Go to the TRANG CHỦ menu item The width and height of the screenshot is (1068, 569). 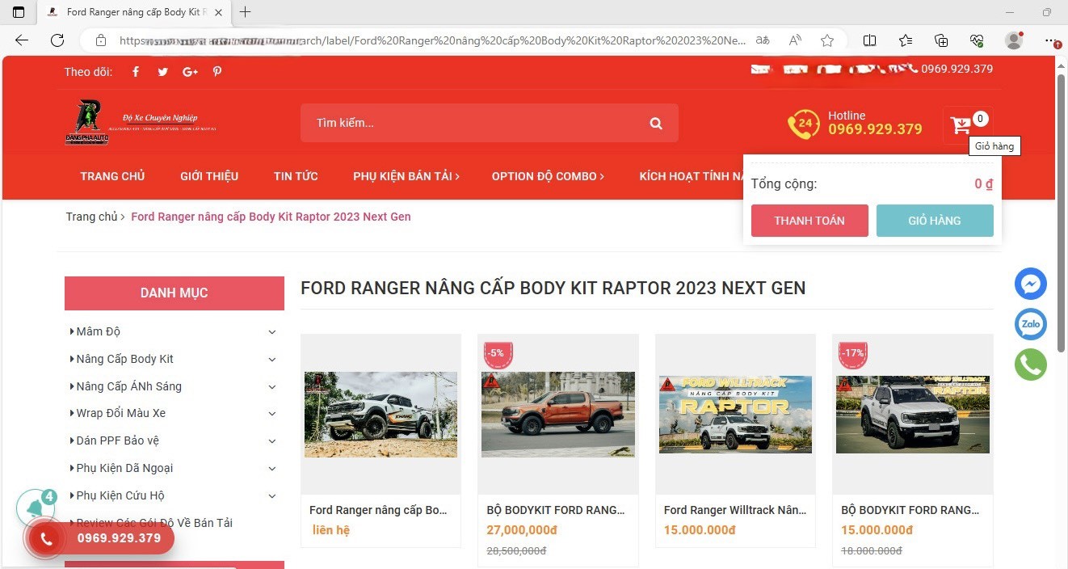click(x=112, y=176)
